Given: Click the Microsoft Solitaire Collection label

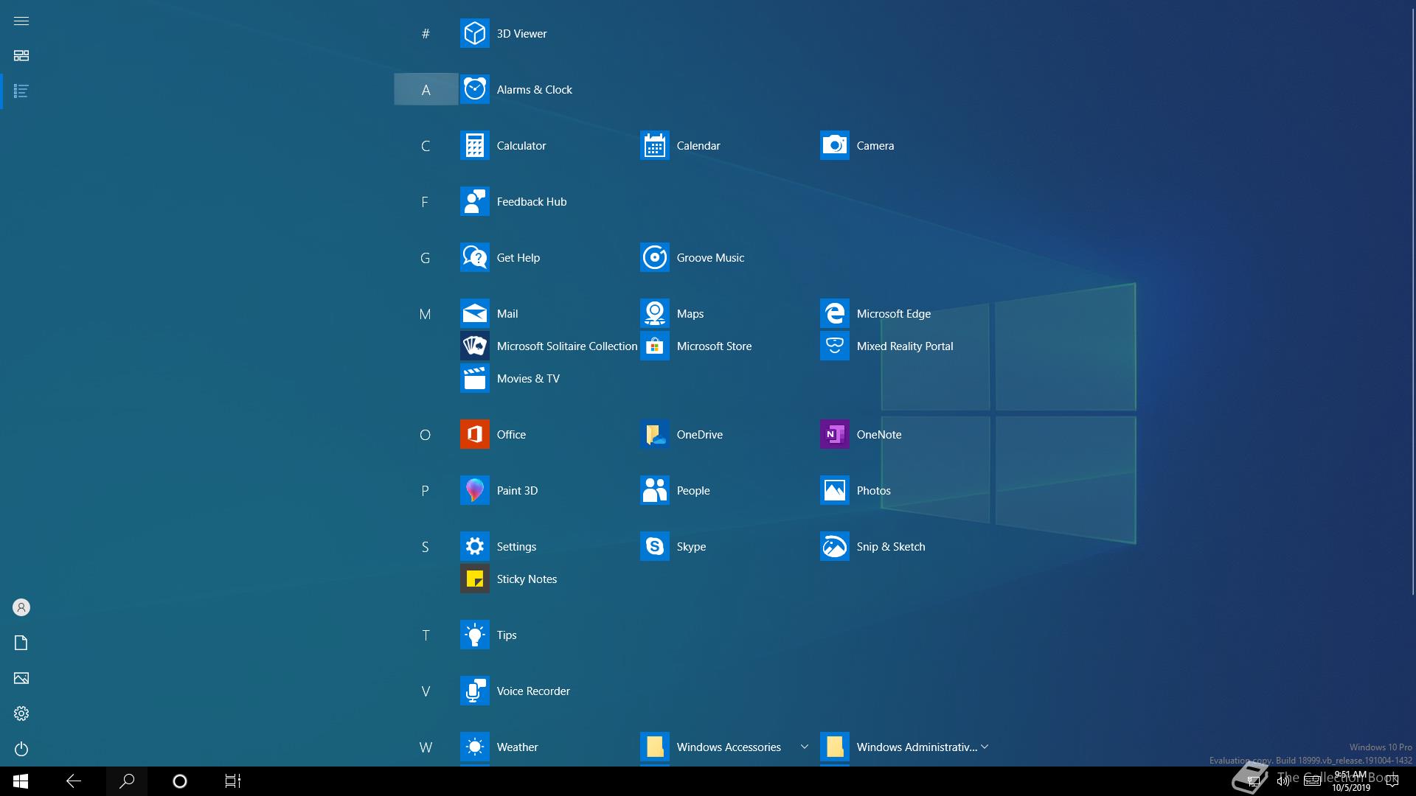Looking at the screenshot, I should (x=567, y=346).
